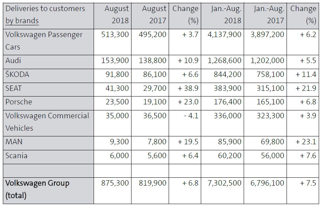The width and height of the screenshot is (323, 208).
Task: Click the SEAT row label
Action: click(x=14, y=88)
